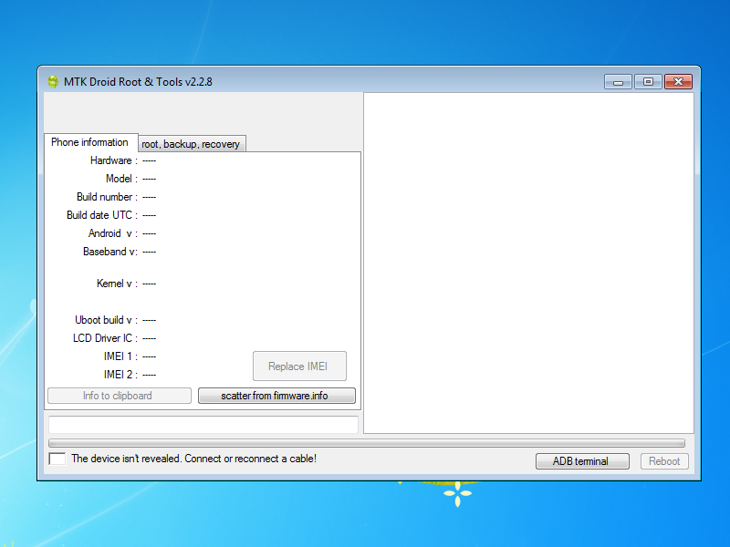The width and height of the screenshot is (730, 547).
Task: Click the device status indicator box
Action: 57,459
